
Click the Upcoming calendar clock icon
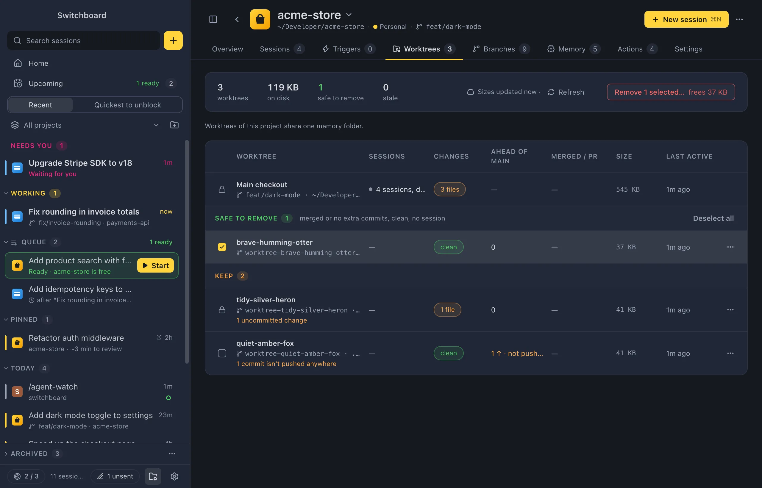pos(18,83)
